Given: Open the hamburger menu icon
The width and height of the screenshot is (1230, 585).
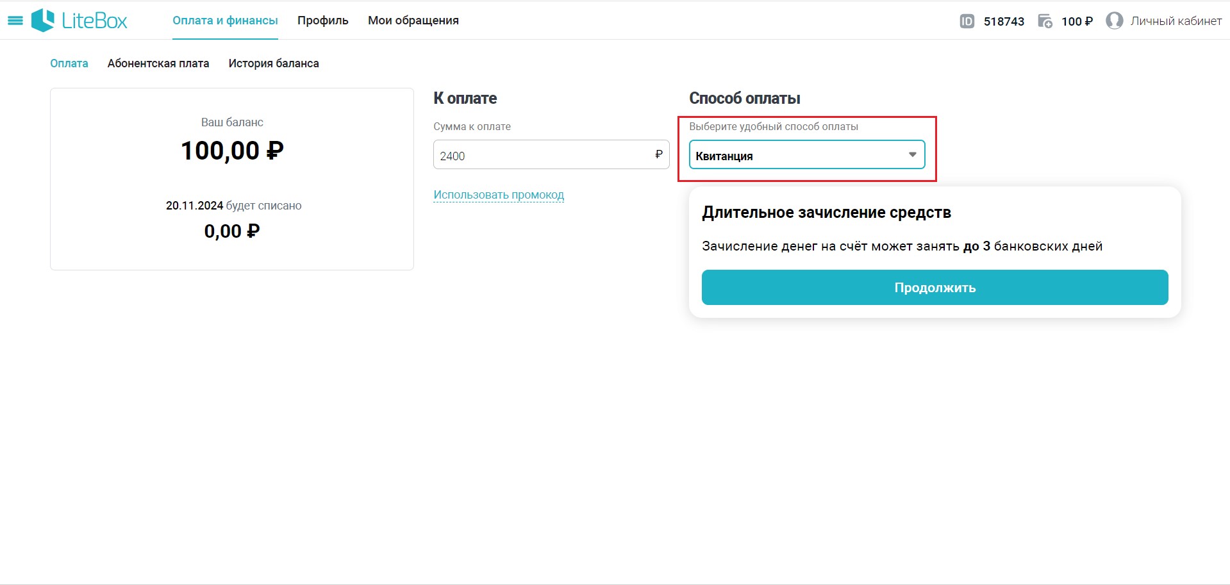Looking at the screenshot, I should (15, 21).
